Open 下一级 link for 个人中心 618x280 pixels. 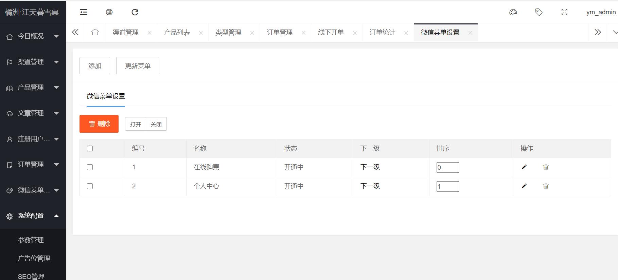370,186
